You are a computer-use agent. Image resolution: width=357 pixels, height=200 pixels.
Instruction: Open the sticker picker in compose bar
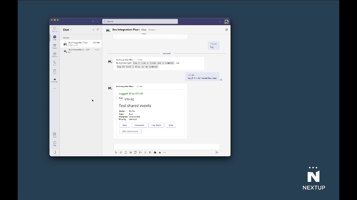coord(135,152)
